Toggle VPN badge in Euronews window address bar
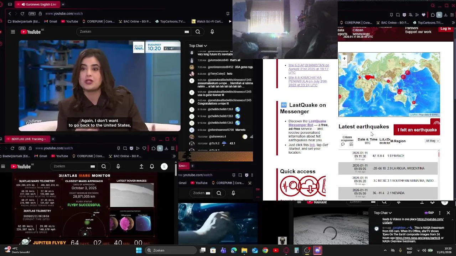Viewport: 456px width, 256px height. point(32,14)
